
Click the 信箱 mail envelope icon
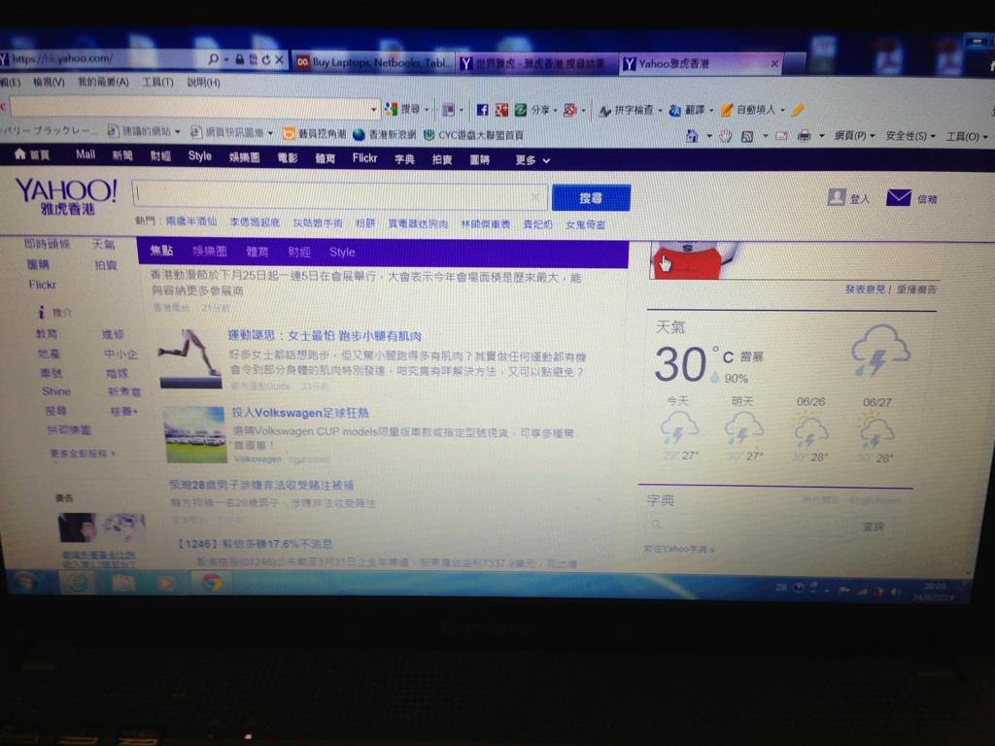899,198
